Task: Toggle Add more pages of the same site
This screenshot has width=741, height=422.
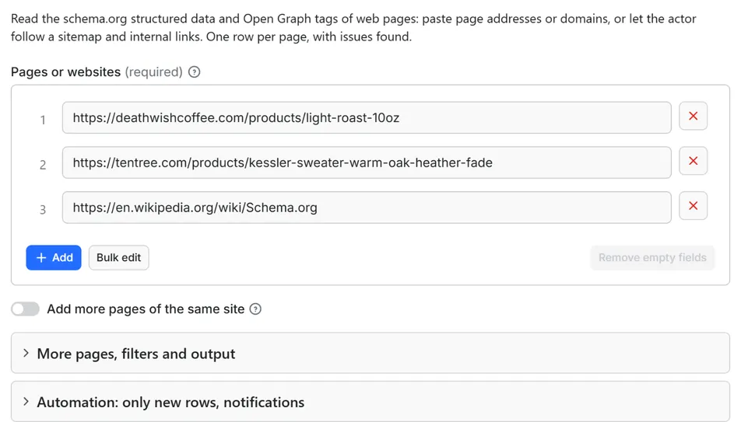Action: (26, 309)
